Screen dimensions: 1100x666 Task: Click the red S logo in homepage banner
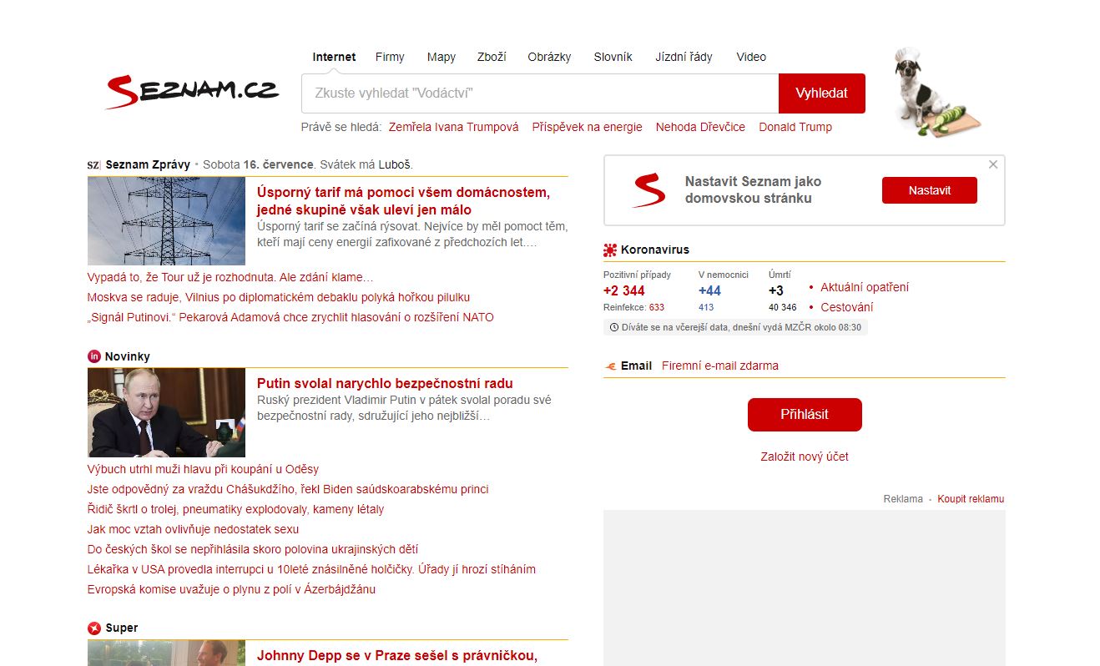648,190
